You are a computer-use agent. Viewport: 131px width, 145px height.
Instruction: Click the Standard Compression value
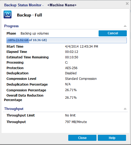[x=81, y=79]
